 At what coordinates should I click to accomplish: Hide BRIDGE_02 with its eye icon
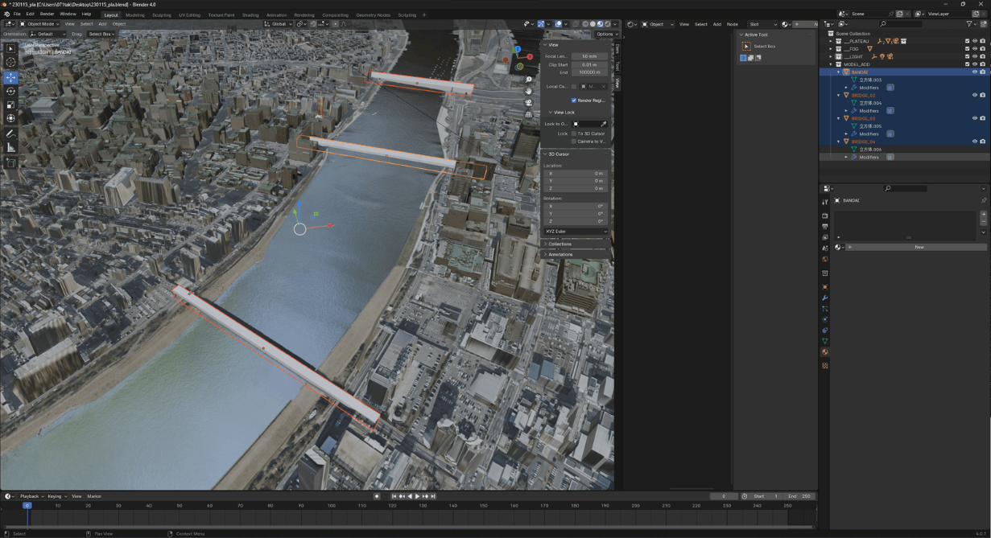click(x=975, y=95)
